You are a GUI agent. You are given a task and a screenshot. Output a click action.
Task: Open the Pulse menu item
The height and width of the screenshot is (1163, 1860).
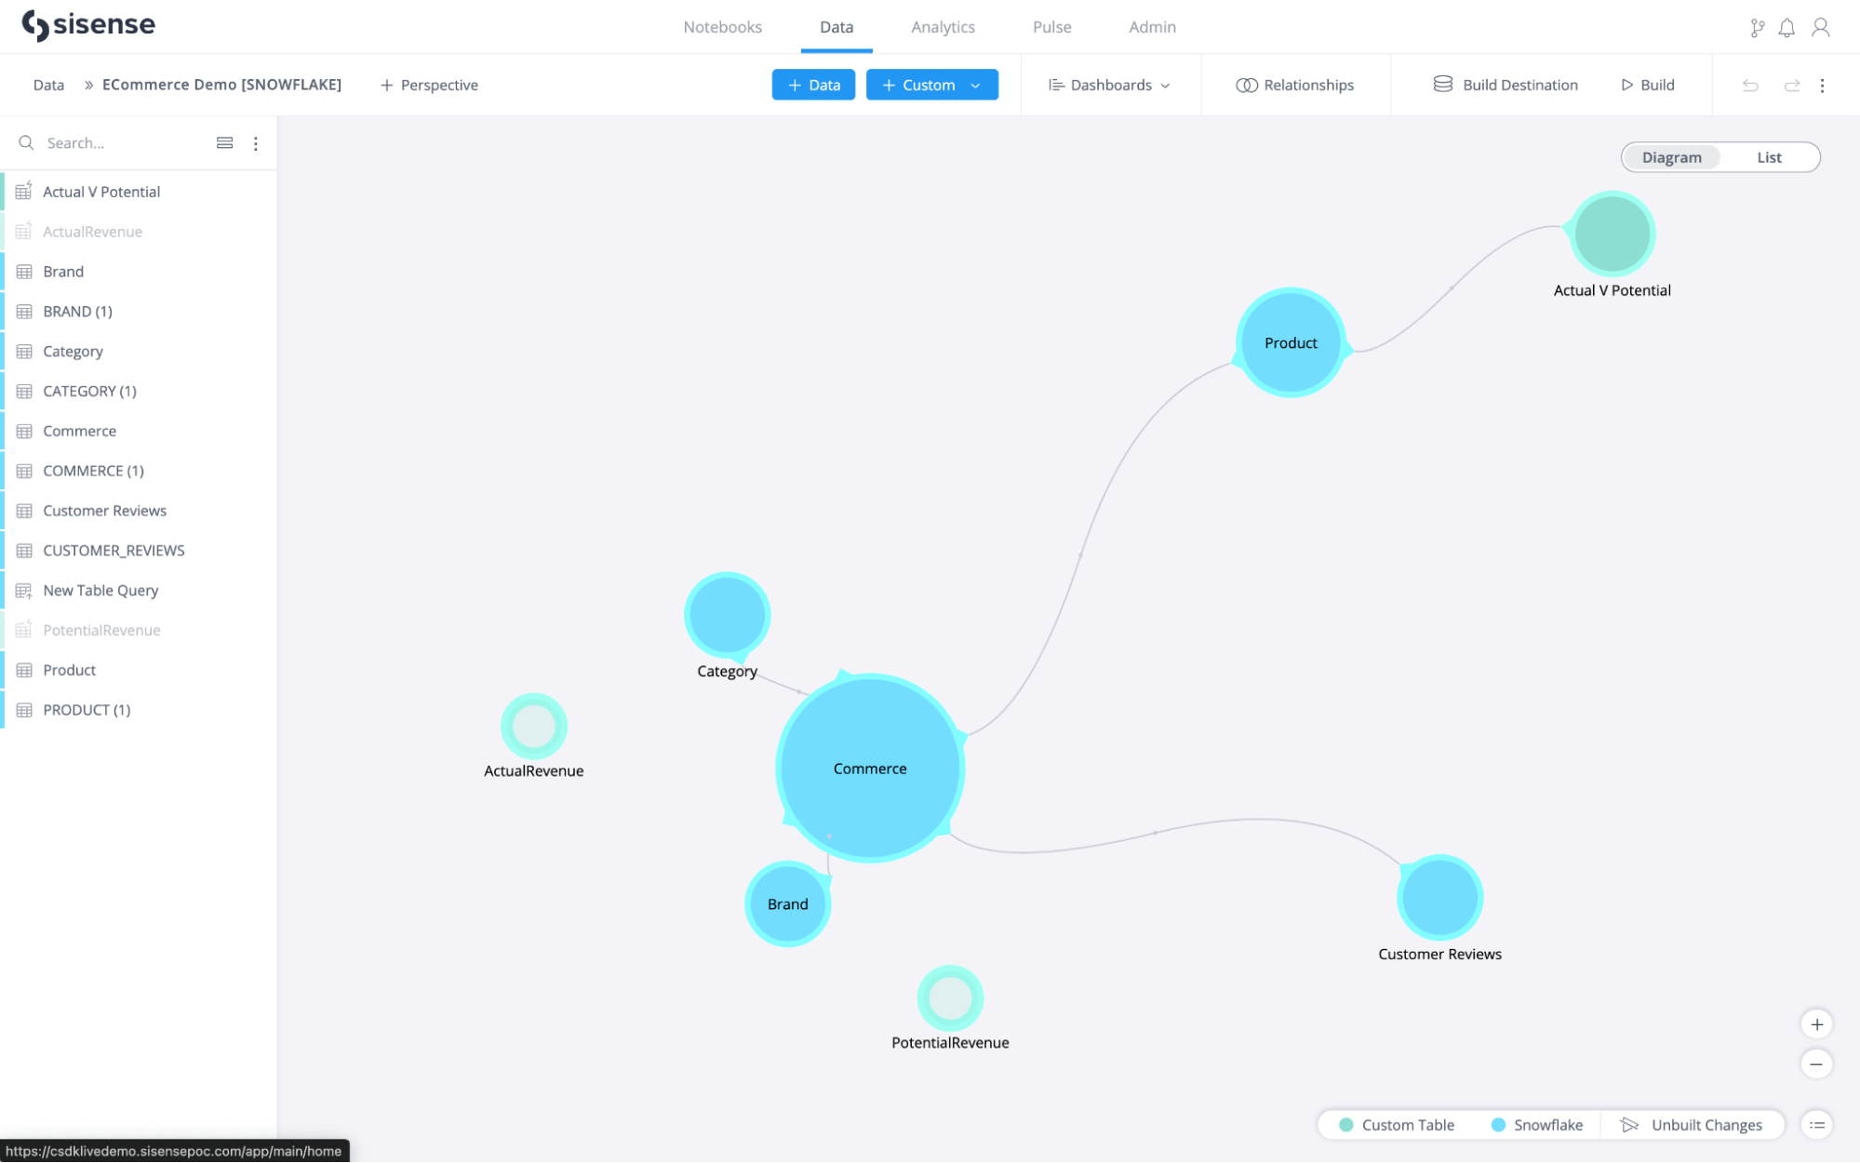click(x=1051, y=27)
